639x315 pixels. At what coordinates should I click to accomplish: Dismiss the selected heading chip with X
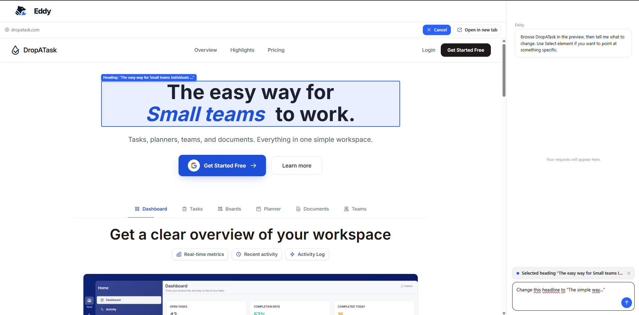629,273
